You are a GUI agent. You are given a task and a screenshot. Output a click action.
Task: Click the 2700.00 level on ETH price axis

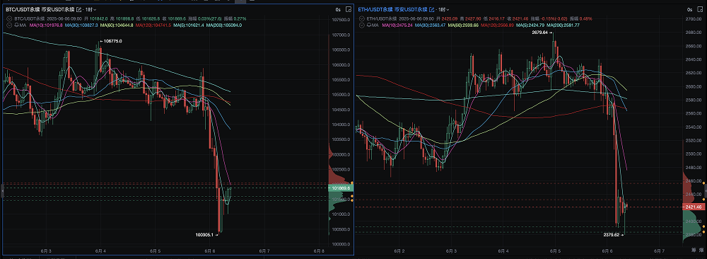point(694,19)
